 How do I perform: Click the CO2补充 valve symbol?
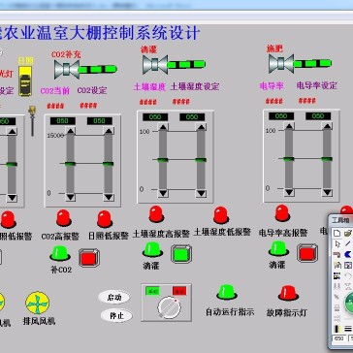(67, 69)
